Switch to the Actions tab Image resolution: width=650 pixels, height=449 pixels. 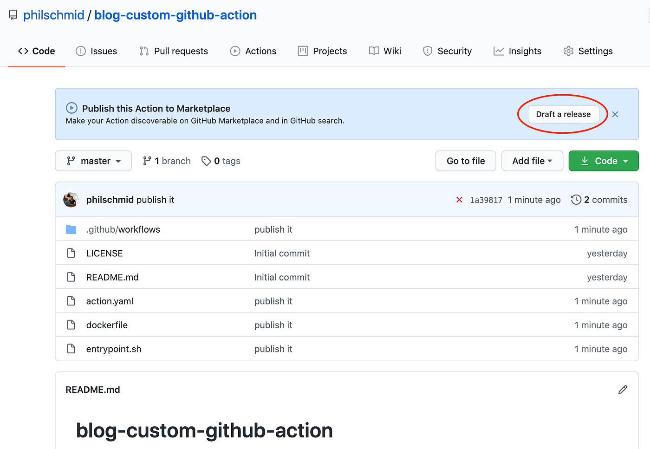click(253, 51)
